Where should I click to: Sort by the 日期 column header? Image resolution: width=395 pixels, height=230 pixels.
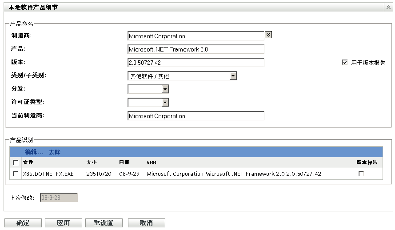point(124,163)
